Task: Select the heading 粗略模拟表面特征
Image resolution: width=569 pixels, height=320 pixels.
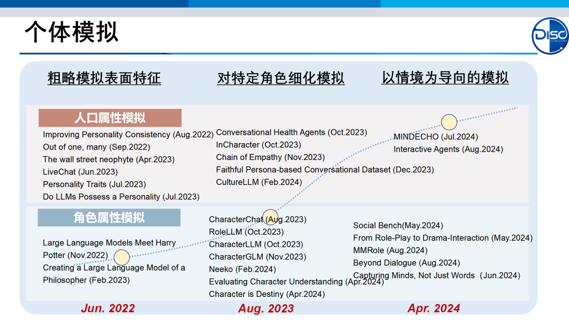Action: pyautogui.click(x=104, y=78)
